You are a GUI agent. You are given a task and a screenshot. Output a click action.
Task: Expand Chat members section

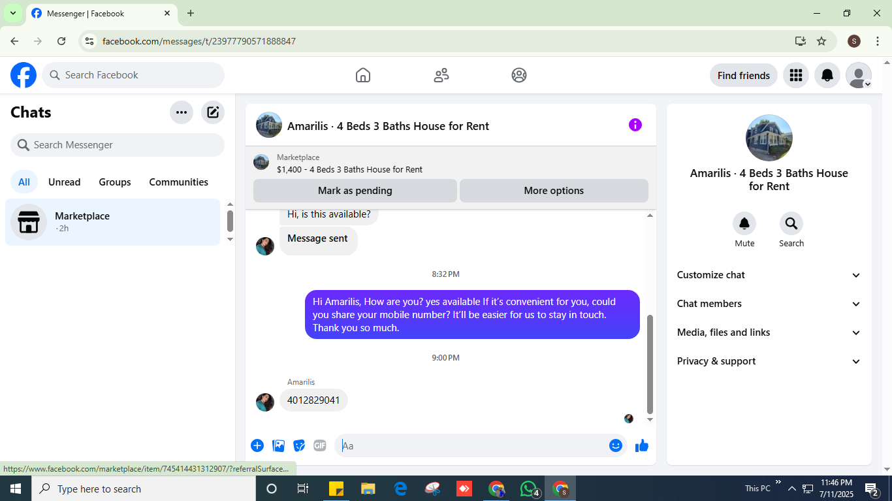click(769, 304)
